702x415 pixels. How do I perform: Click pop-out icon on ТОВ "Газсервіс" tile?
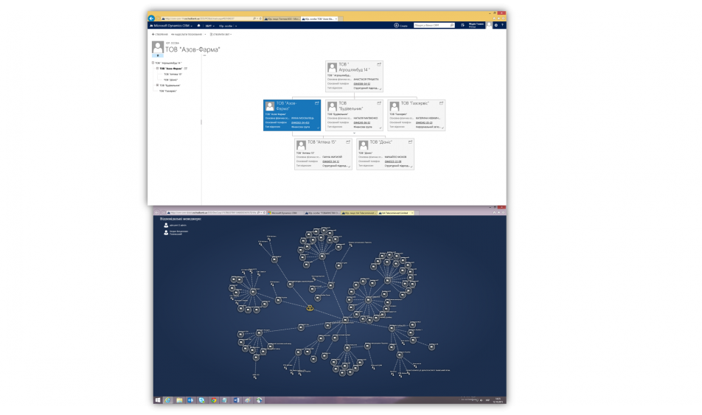coord(441,103)
